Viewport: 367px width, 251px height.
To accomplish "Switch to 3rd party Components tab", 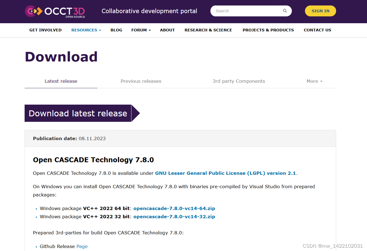I will point(239,81).
